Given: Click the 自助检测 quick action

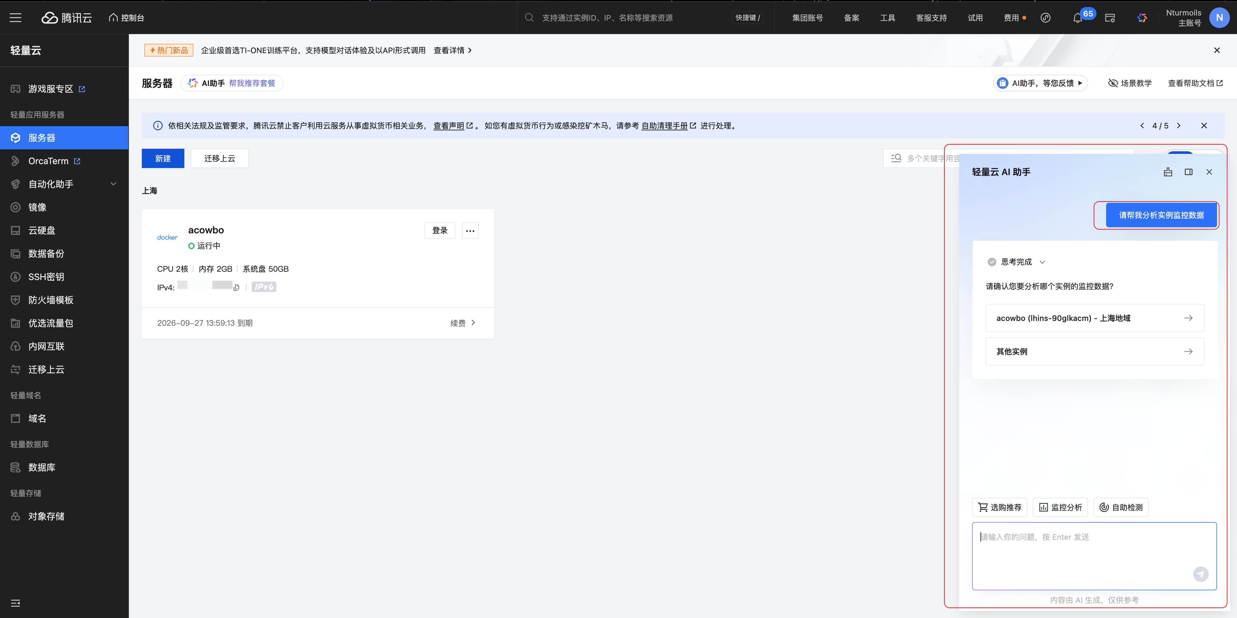Looking at the screenshot, I should click(x=1121, y=507).
